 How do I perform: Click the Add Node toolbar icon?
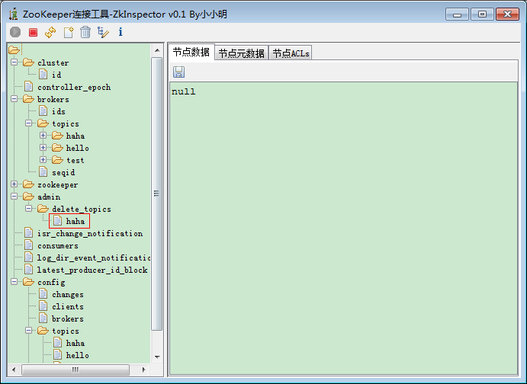(x=68, y=32)
